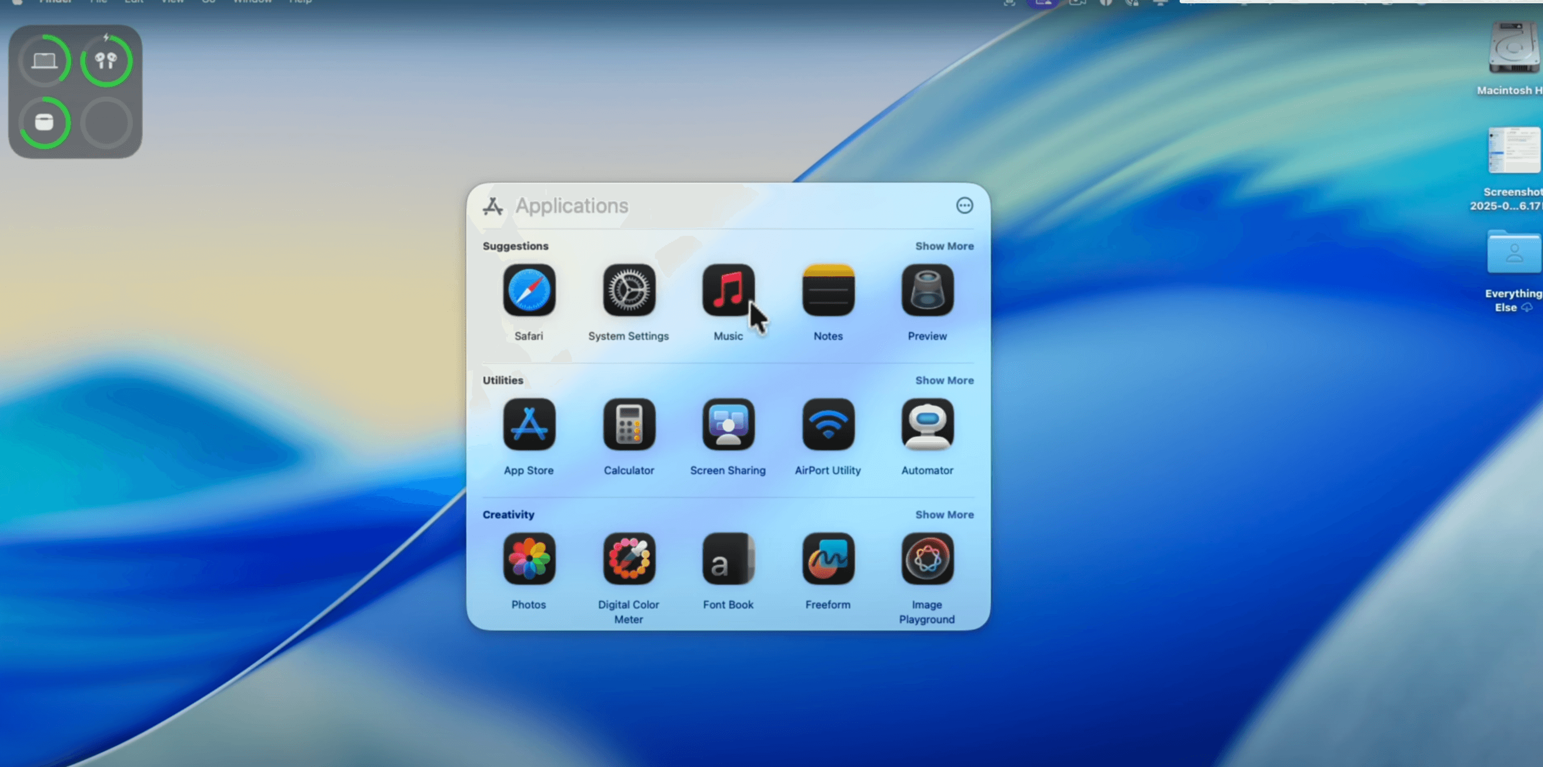Open Safari from Suggestions
Screen dimensions: 1543x767
pos(529,293)
